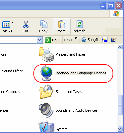
Task: Click the Paste clipboard icon
Action: pyautogui.click(x=62, y=24)
